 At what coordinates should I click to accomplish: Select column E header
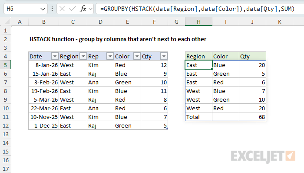(x=127, y=22)
